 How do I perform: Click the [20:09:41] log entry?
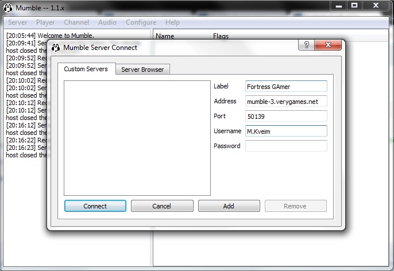pos(26,43)
